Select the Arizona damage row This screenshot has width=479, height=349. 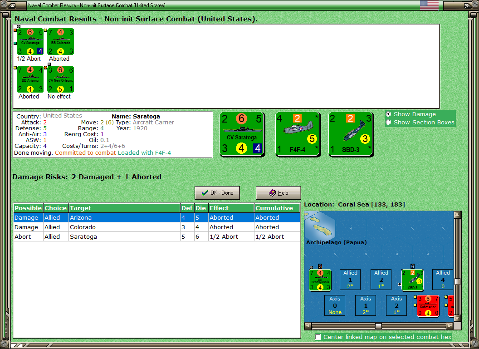tap(156, 217)
